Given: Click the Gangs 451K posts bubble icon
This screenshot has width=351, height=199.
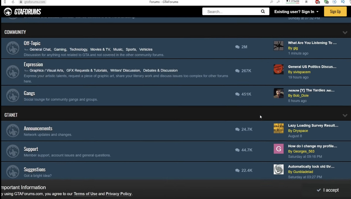Looking at the screenshot, I should click(237, 94).
